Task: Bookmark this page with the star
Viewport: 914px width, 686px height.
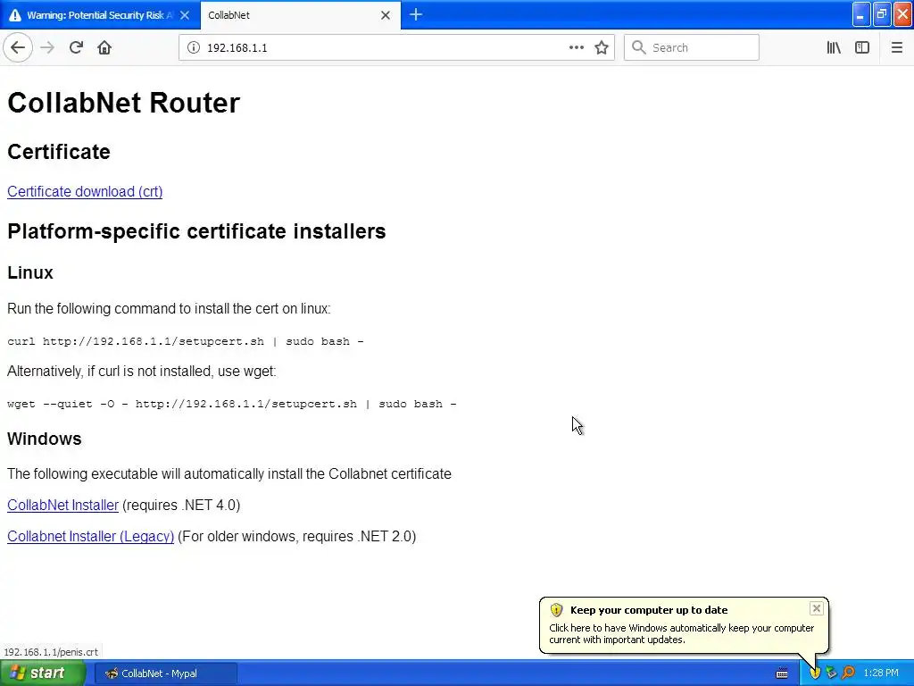Action: point(602,48)
